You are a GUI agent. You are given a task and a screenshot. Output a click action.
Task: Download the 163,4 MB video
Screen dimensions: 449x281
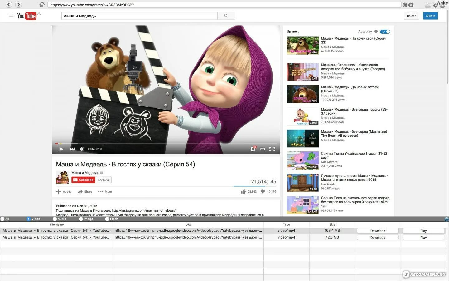click(378, 231)
